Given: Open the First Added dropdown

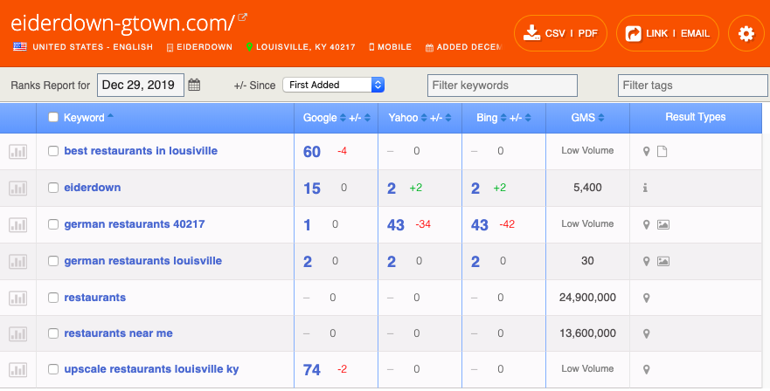Looking at the screenshot, I should [334, 85].
